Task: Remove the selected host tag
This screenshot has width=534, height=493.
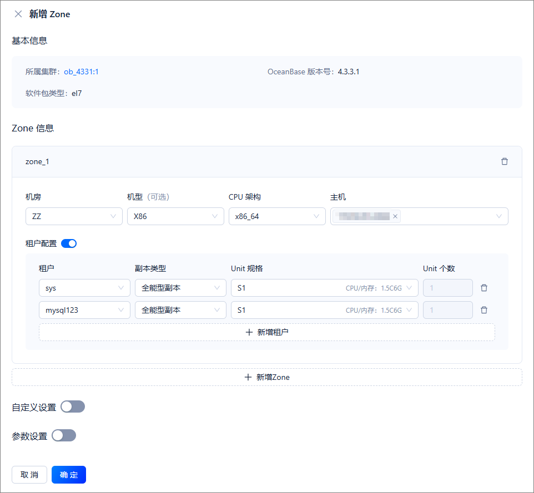Action: tap(395, 216)
